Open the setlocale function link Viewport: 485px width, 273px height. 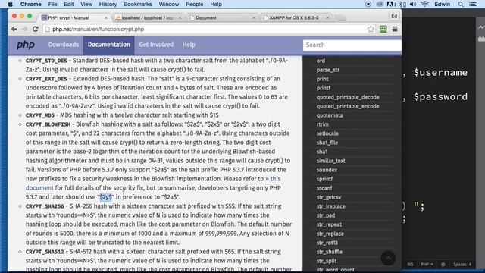point(327,133)
